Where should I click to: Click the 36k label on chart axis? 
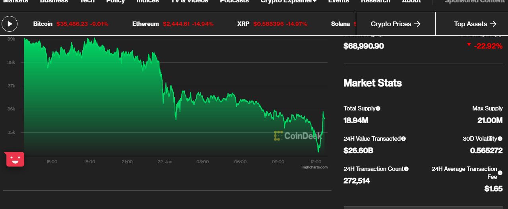coord(11,109)
